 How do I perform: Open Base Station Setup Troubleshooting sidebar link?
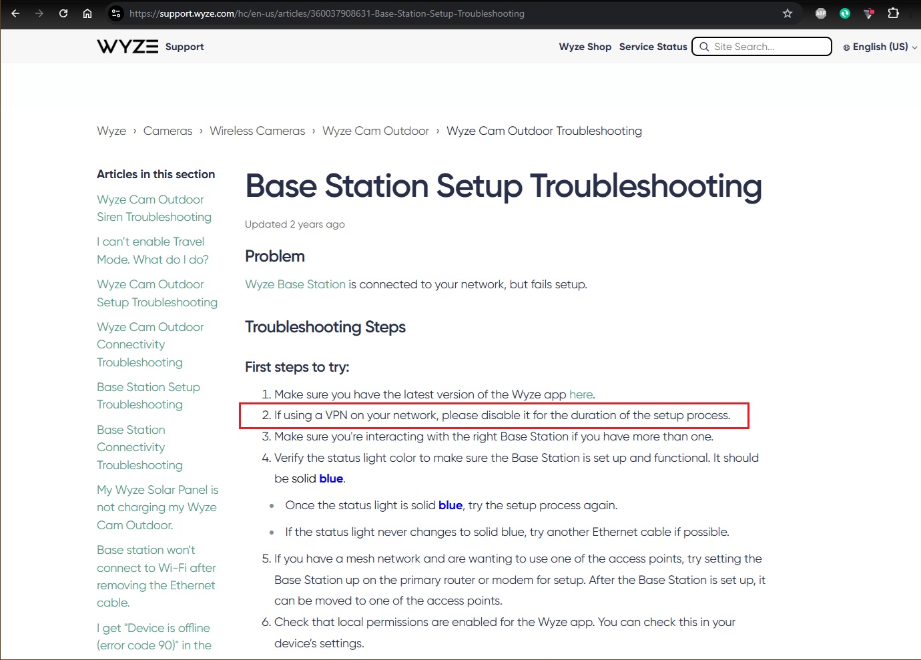(x=148, y=396)
